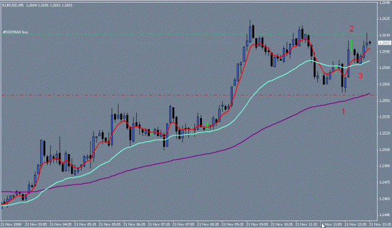Click the 1.2610 price axis label
This screenshot has width=392, height=228.
[384, 35]
